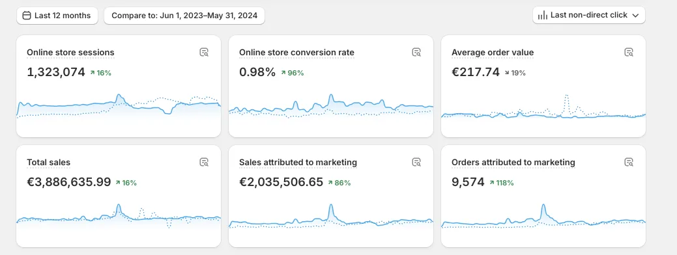Screen dimensions: 677x255
Task: Click the Online store conversion rate title
Action: pyautogui.click(x=296, y=53)
